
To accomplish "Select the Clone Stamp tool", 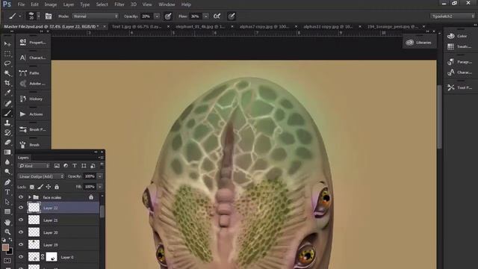I will (7, 123).
